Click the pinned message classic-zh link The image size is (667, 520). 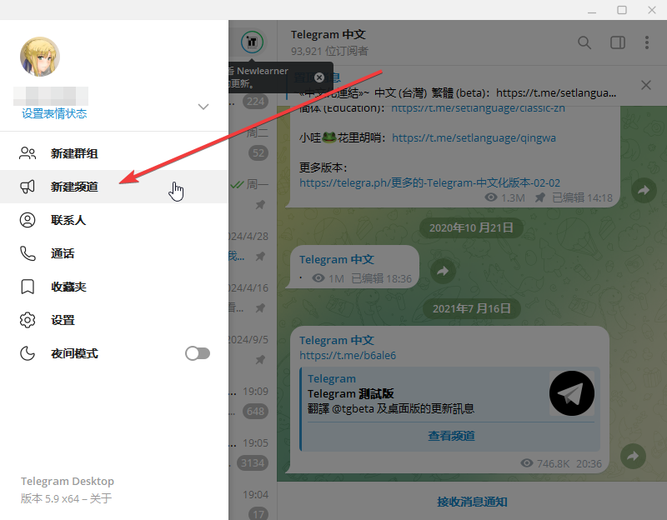point(478,108)
